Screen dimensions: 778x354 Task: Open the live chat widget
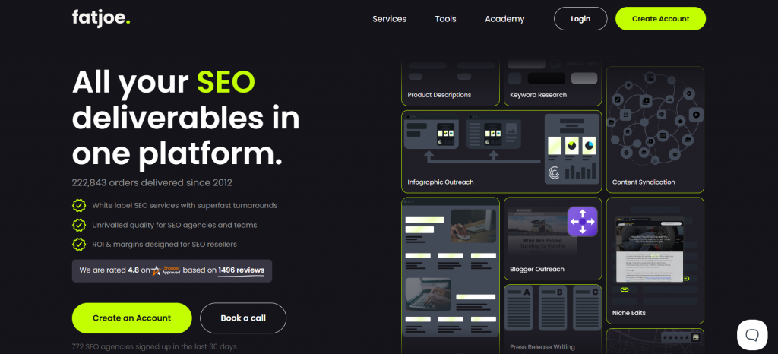pyautogui.click(x=752, y=335)
